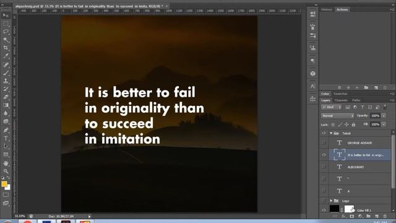This screenshot has width=396, height=223.
Task: Select the Zoom tool
Action: click(x=6, y=171)
